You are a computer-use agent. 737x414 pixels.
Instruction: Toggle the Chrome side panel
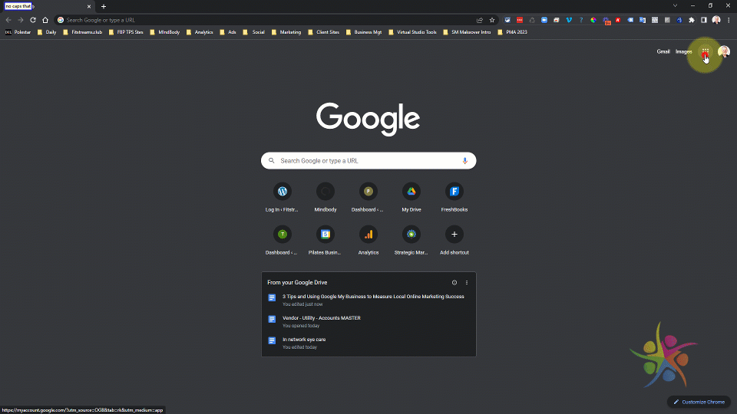(x=704, y=20)
